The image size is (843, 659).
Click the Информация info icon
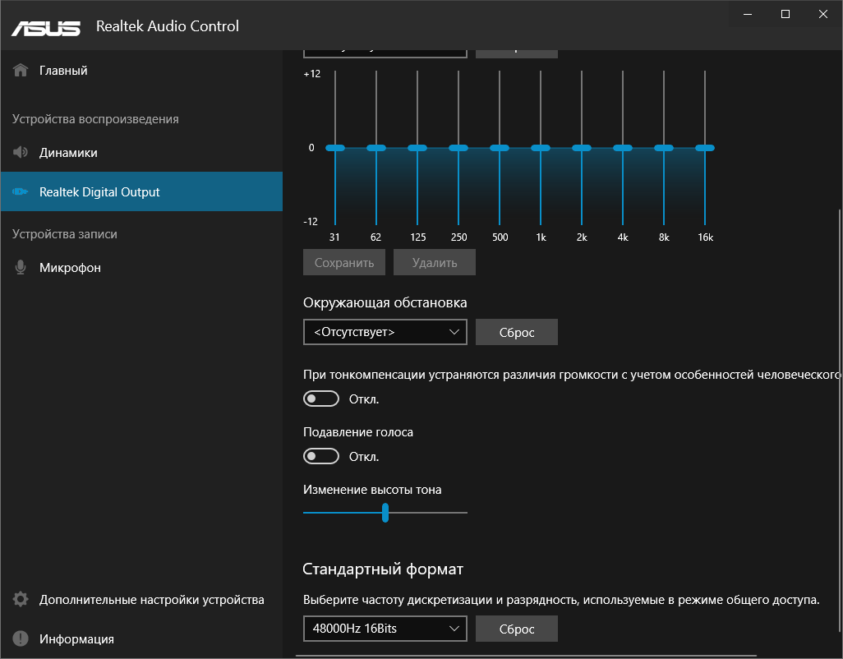pyautogui.click(x=21, y=639)
